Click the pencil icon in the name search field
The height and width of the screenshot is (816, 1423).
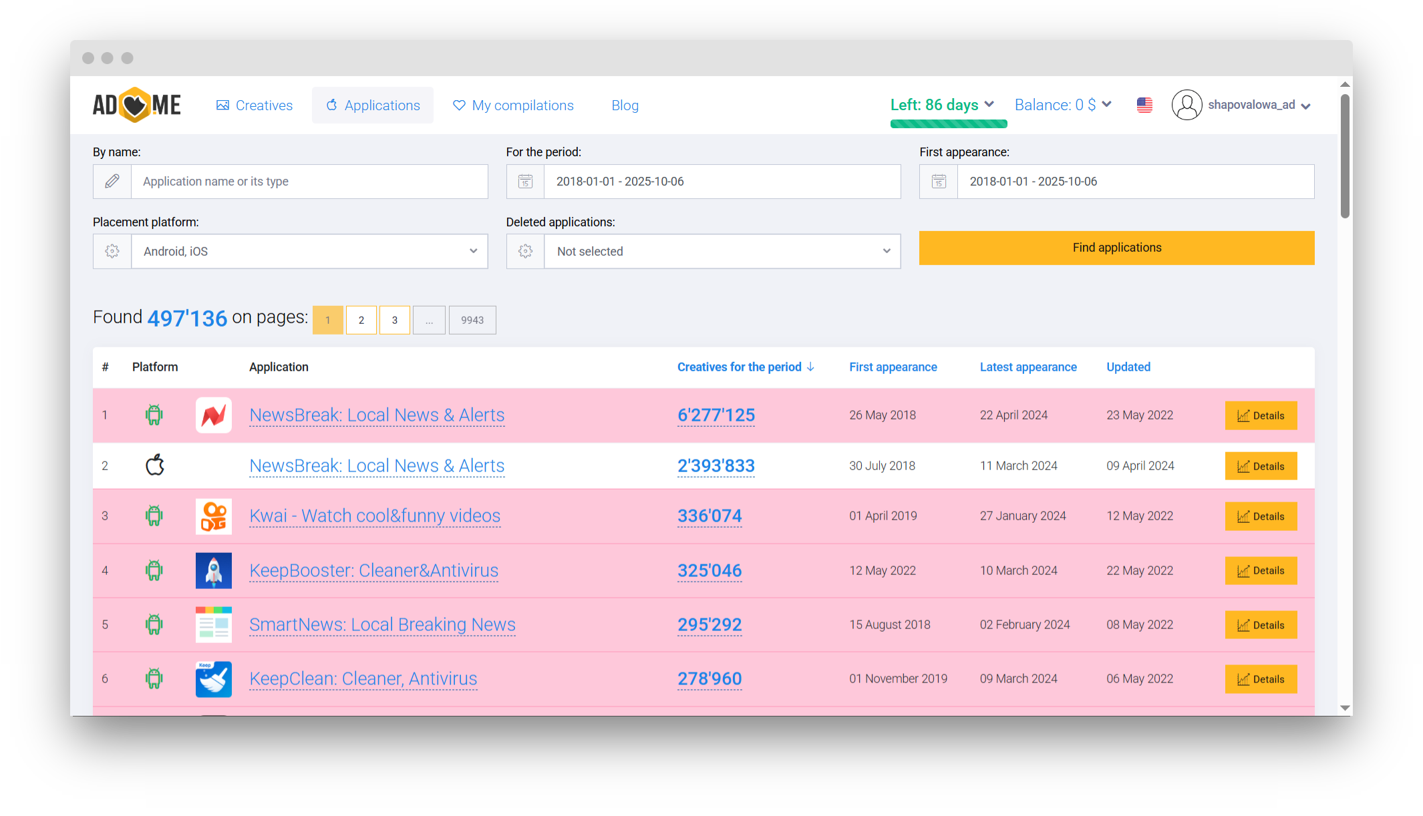pos(112,181)
